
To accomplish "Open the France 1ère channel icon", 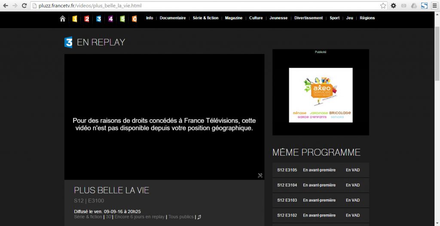I will click(x=75, y=19).
